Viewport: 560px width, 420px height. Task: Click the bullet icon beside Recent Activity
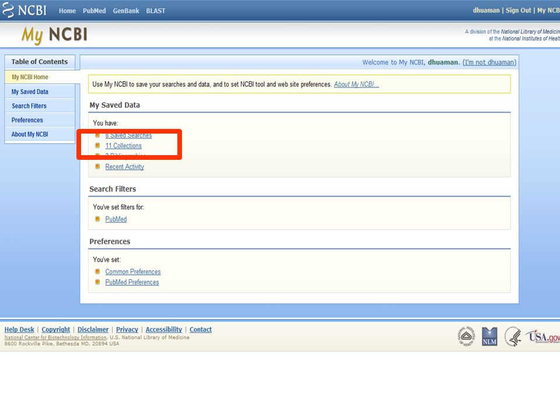click(97, 166)
